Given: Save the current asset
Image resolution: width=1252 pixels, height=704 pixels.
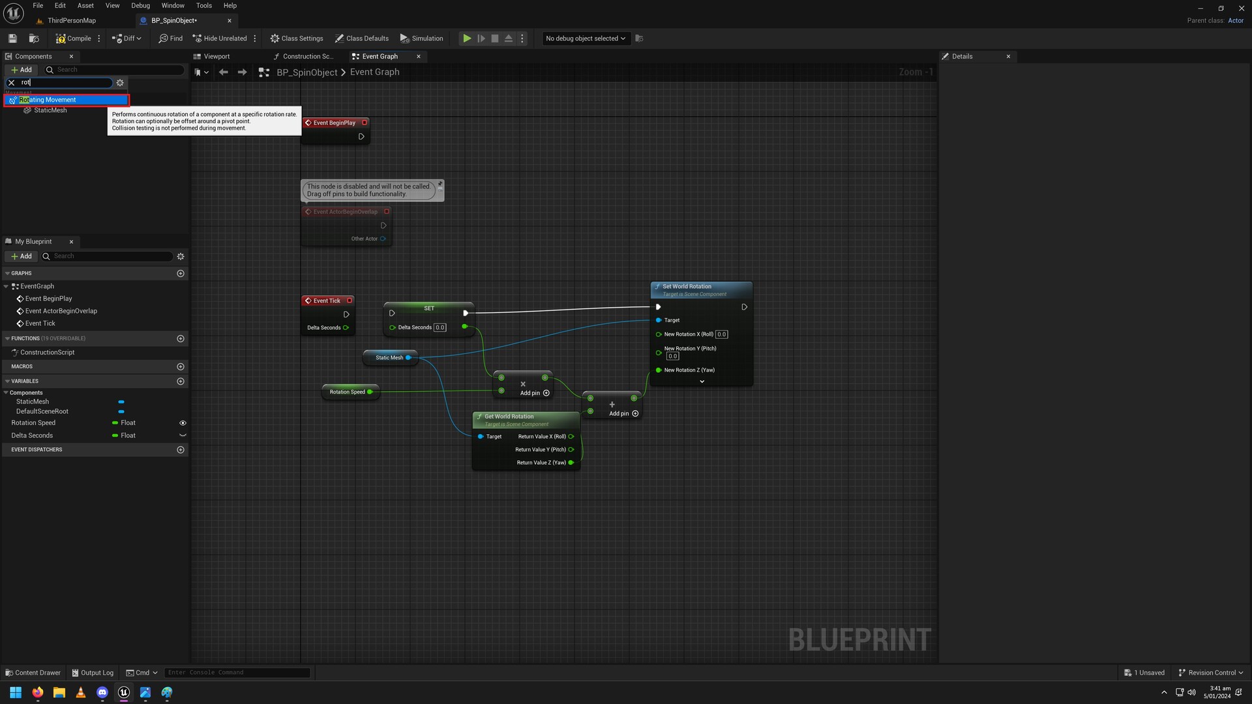Looking at the screenshot, I should [12, 38].
